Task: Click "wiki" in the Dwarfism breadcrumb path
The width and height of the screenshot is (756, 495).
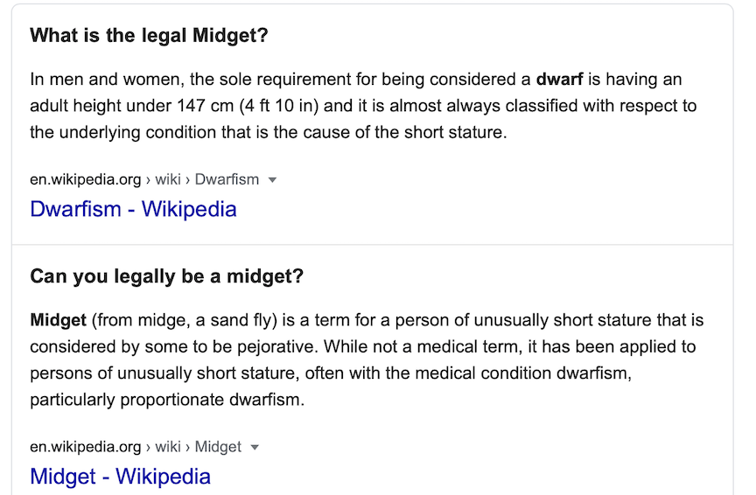Action: [x=168, y=180]
